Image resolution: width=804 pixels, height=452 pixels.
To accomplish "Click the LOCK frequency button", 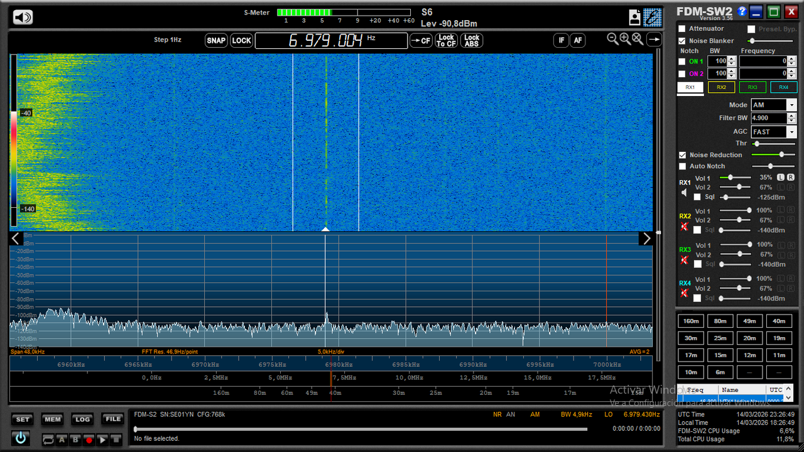I will 241,40.
